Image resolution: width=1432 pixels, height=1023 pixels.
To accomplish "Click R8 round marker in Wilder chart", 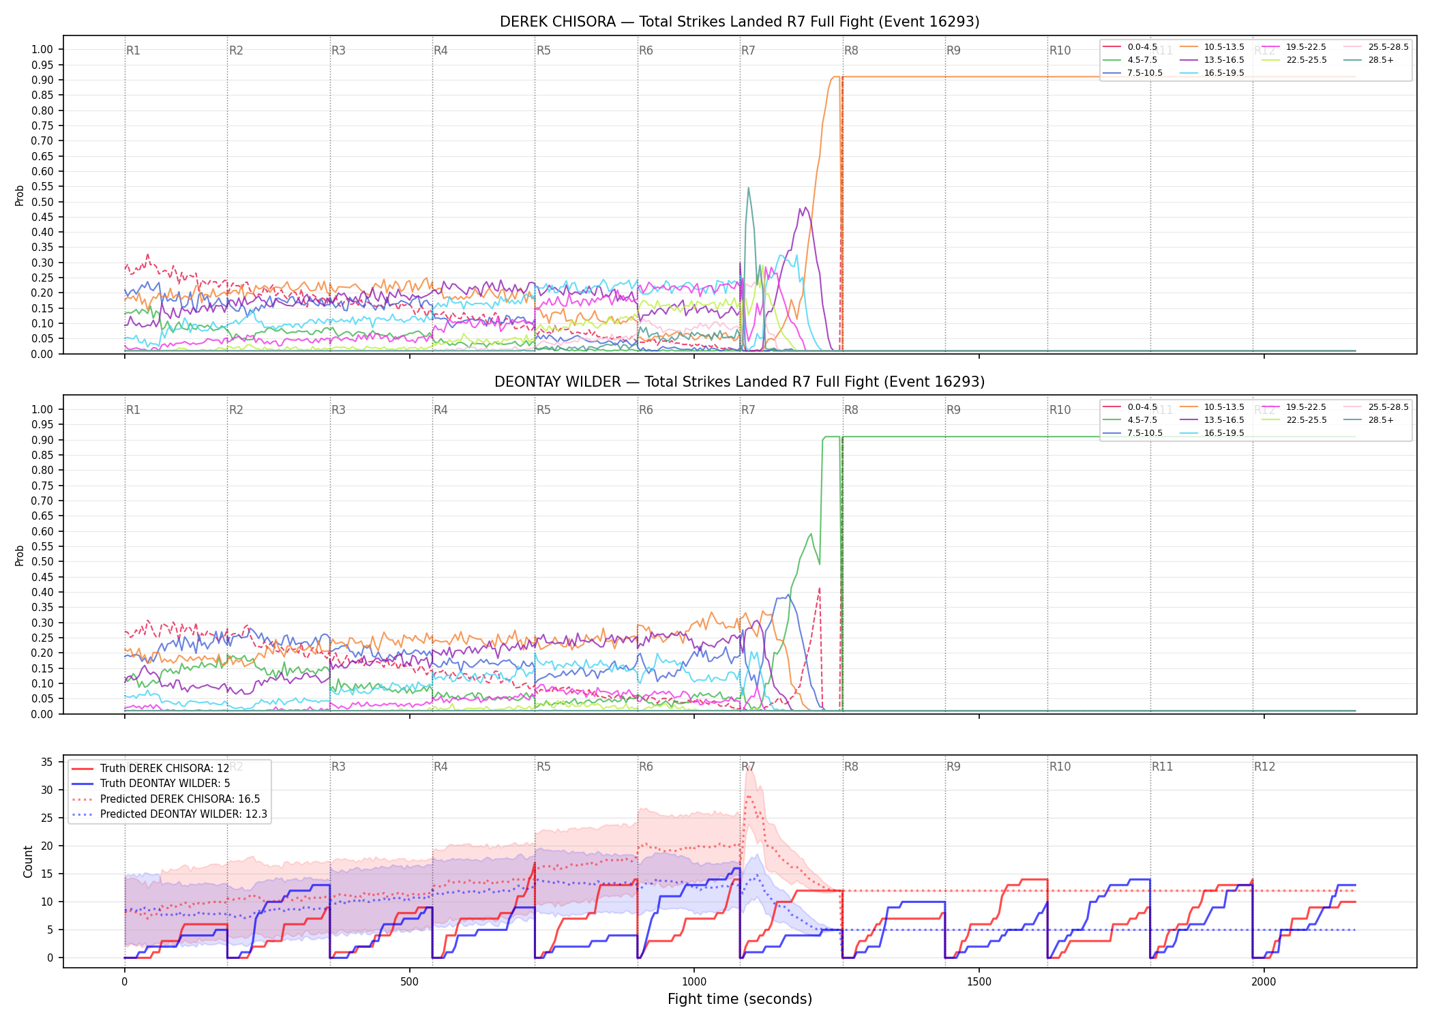I will [x=851, y=410].
